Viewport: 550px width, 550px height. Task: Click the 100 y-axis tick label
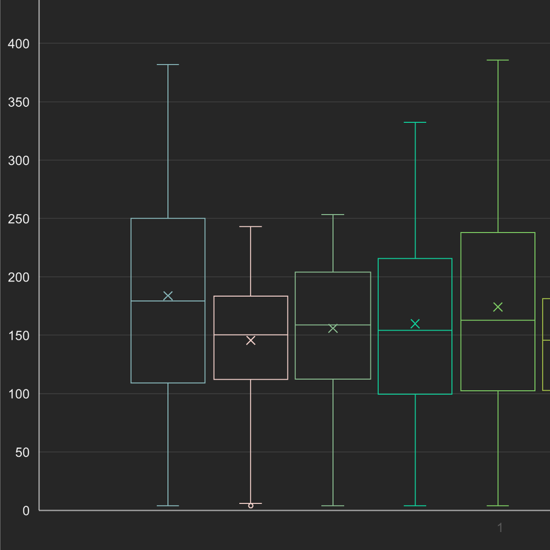click(19, 394)
